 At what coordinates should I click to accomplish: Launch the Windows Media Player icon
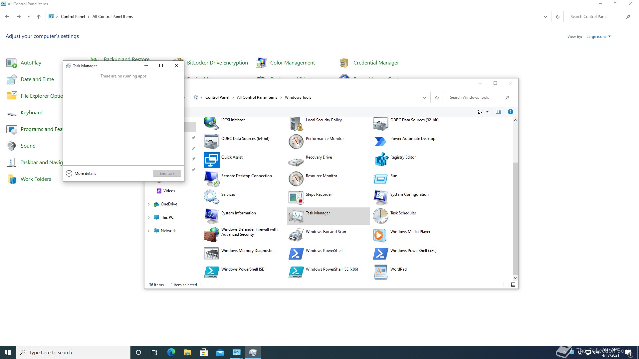(380, 235)
